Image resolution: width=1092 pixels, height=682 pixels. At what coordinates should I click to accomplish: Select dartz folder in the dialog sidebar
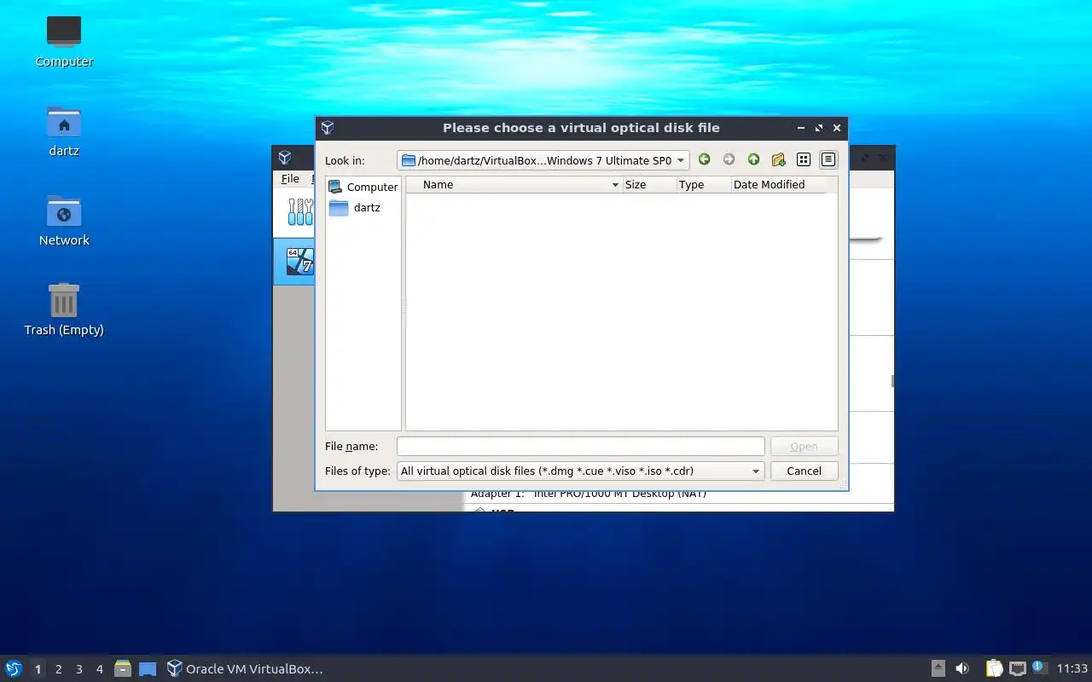[x=355, y=207]
